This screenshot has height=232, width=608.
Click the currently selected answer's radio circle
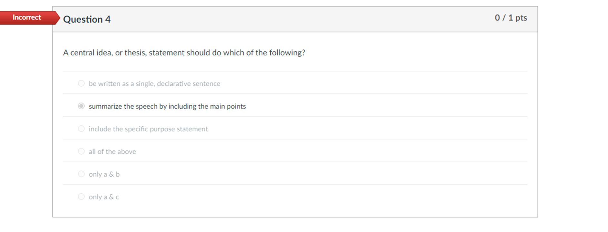coord(81,106)
